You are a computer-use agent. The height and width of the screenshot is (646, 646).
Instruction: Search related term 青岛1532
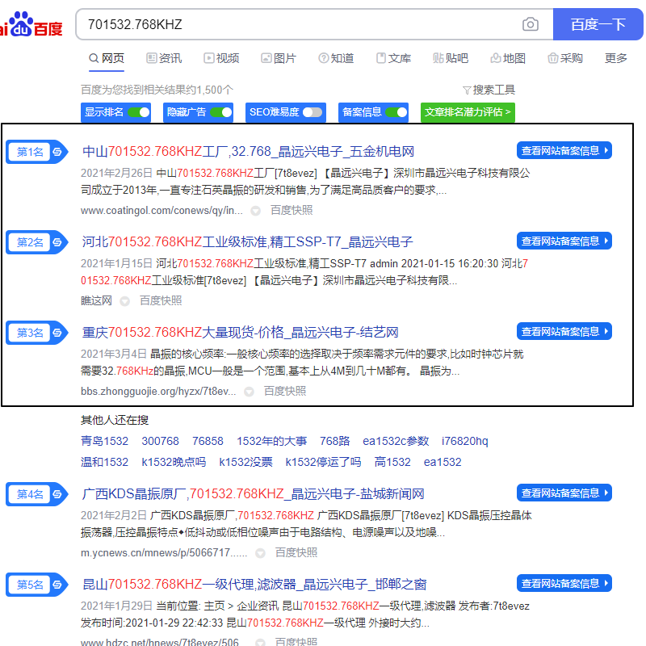[105, 441]
